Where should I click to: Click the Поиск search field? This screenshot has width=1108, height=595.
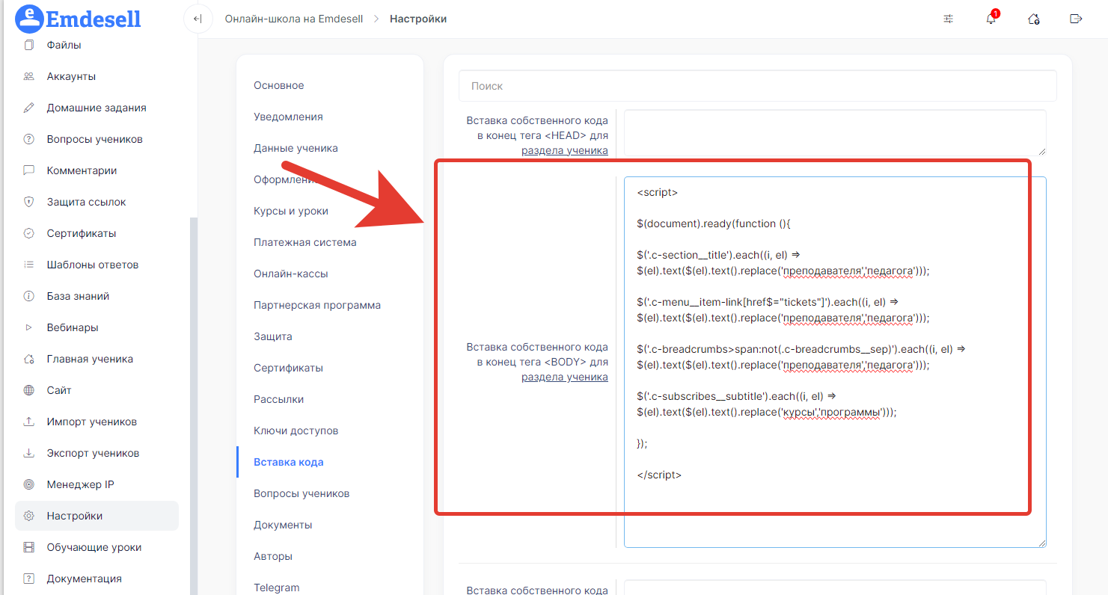[757, 86]
